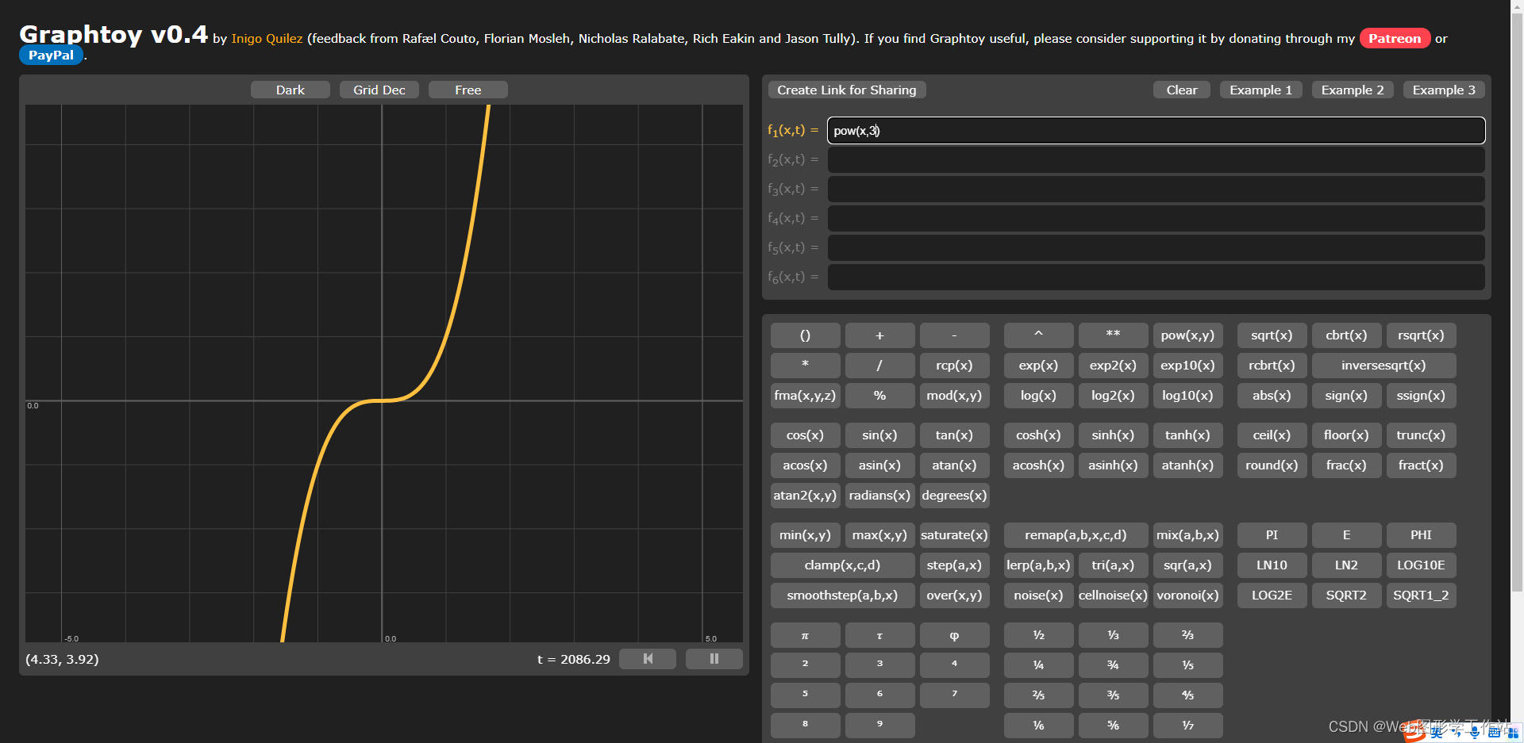Viewport: 1524px width, 743px height.
Task: Click the digit 2 key
Action: click(x=805, y=665)
